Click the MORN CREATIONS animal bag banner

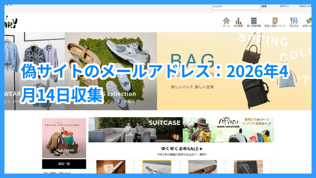coord(228,130)
